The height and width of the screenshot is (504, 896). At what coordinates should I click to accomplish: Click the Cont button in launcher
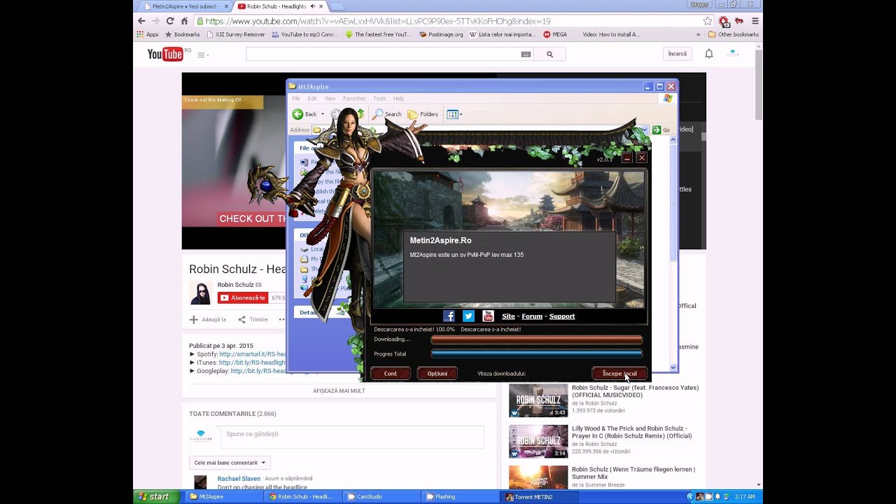[x=390, y=374]
